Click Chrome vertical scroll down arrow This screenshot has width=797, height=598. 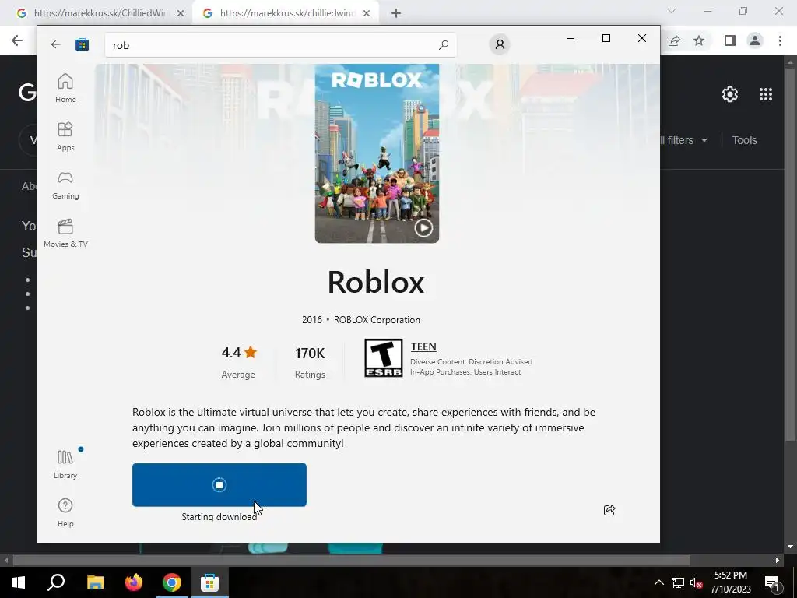[790, 547]
